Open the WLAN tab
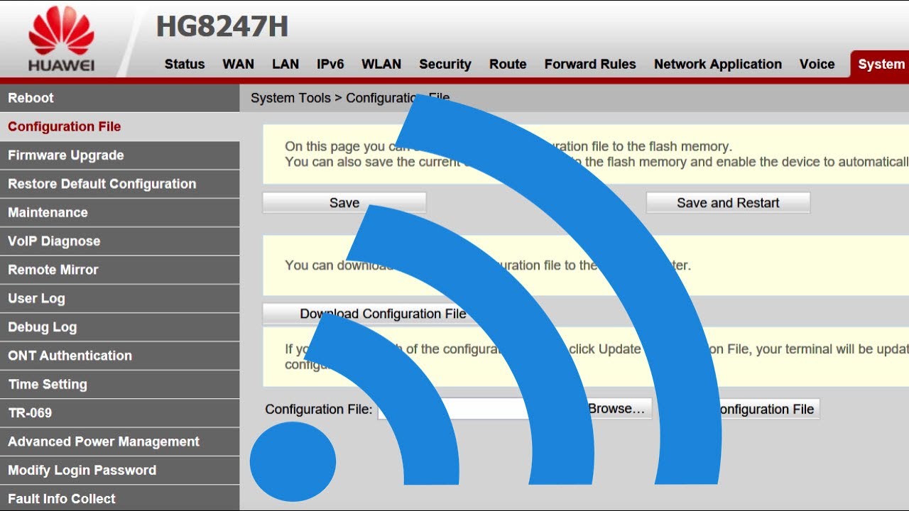The height and width of the screenshot is (511, 909). [x=381, y=64]
